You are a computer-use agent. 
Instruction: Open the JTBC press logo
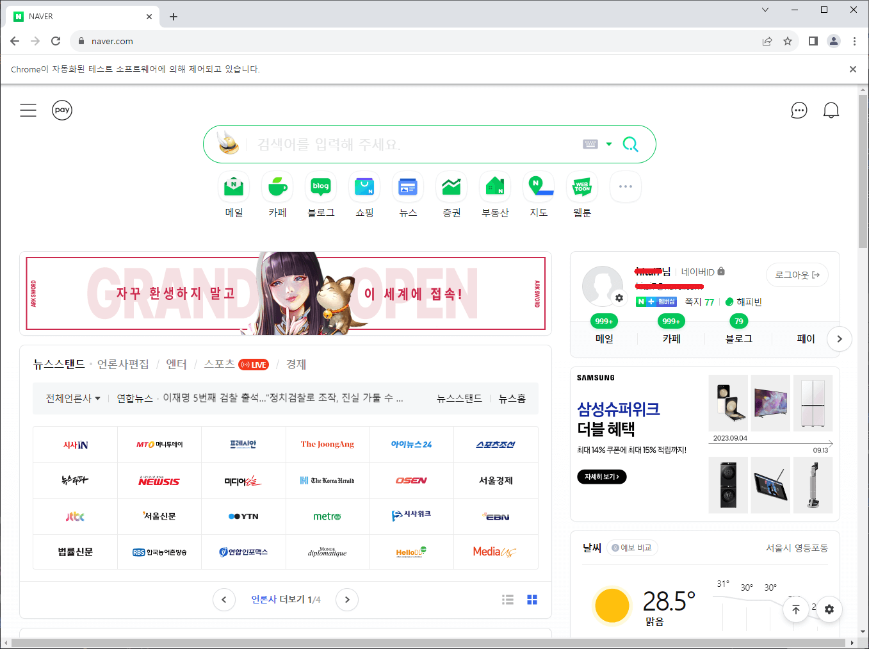pos(76,516)
